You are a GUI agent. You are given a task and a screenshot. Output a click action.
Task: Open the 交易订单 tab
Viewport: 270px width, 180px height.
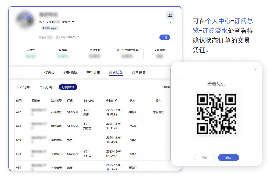pyautogui.click(x=93, y=72)
